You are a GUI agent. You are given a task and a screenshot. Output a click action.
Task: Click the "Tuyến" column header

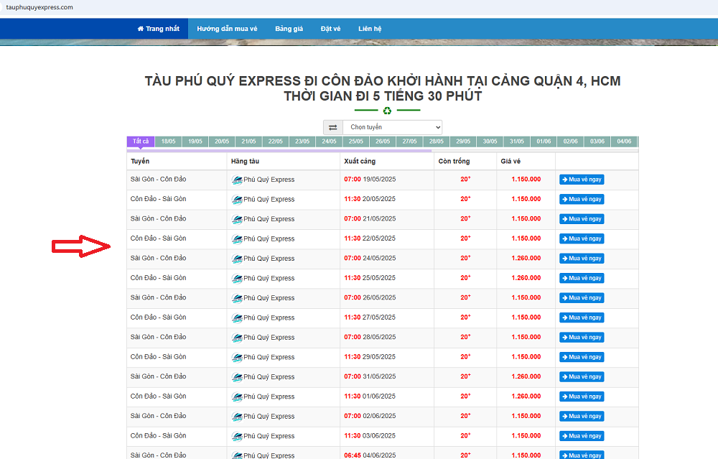click(140, 161)
